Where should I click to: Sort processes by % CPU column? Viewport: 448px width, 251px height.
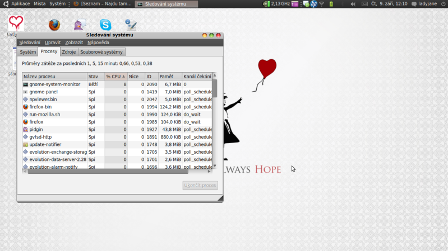coord(115,76)
